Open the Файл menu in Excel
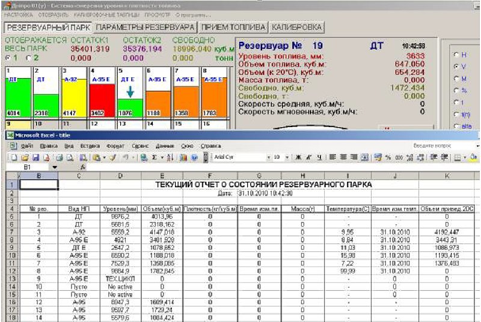481x322 pixels. (x=27, y=146)
